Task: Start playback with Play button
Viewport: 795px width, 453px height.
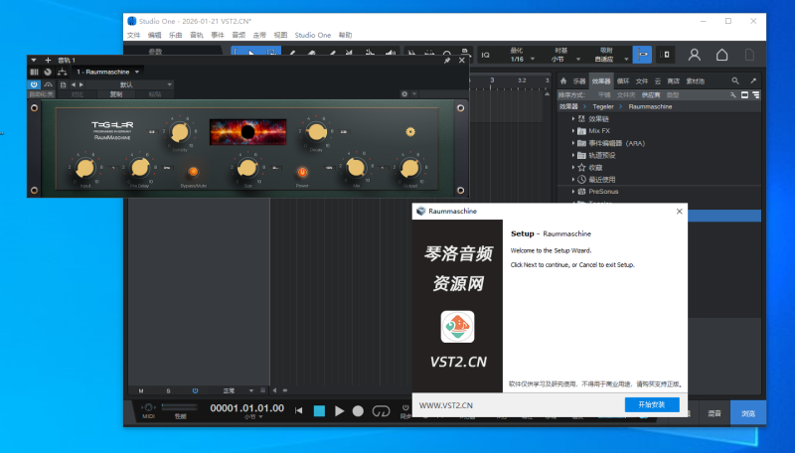Action: (339, 411)
